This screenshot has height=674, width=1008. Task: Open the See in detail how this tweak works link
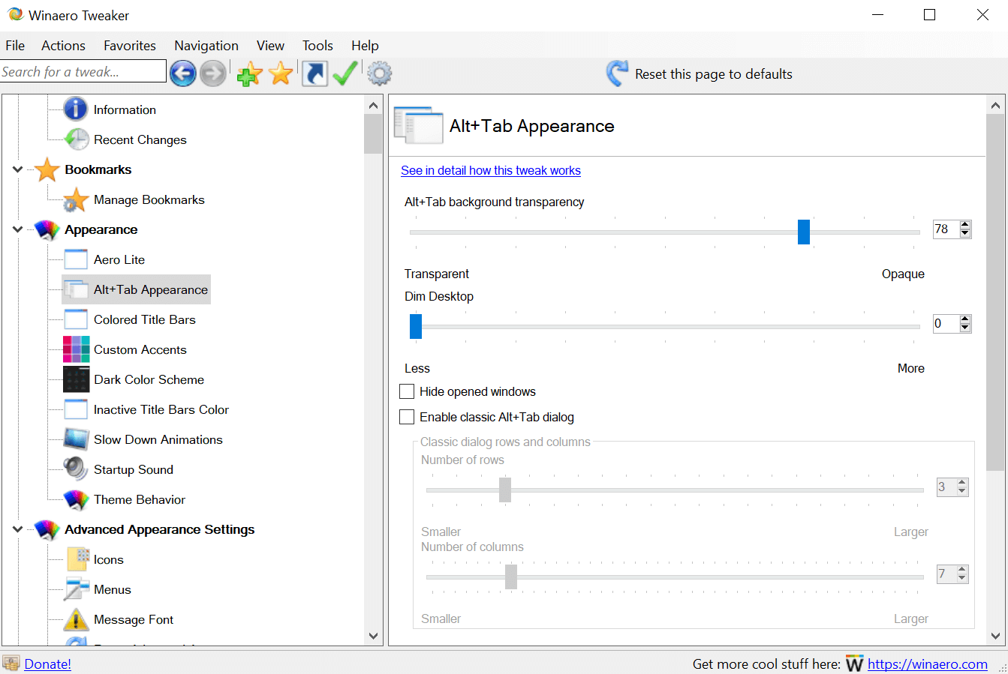click(490, 170)
